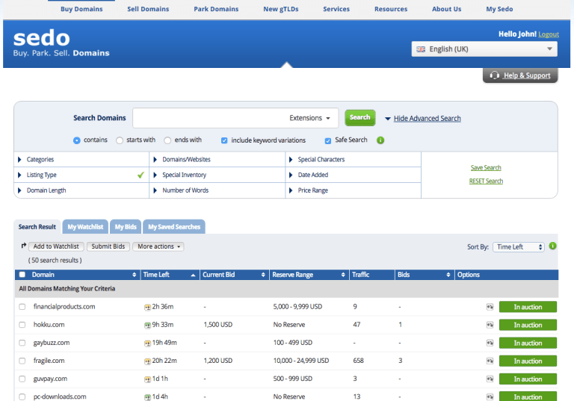574x401 pixels.
Task: Open the Extensions dropdown
Action: click(x=309, y=118)
